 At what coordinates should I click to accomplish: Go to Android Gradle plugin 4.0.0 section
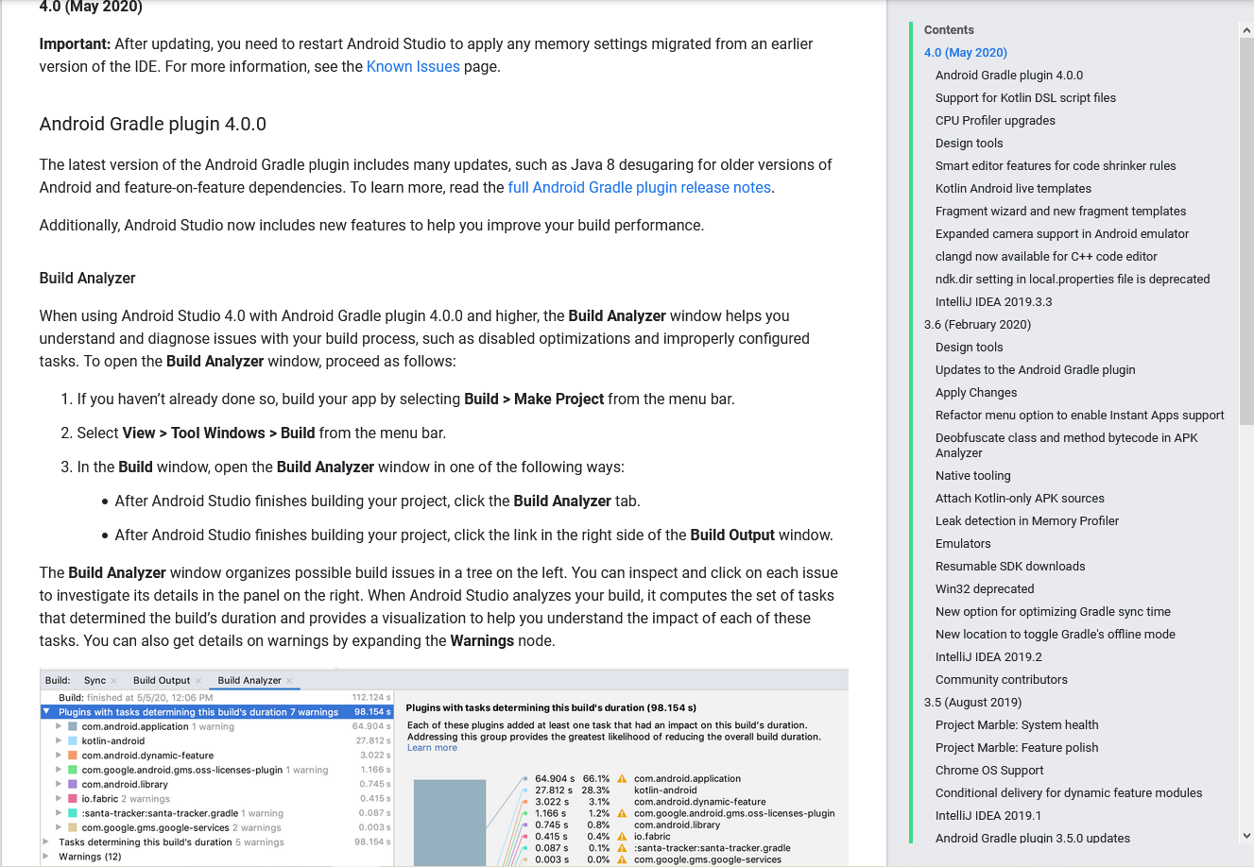pos(1009,76)
